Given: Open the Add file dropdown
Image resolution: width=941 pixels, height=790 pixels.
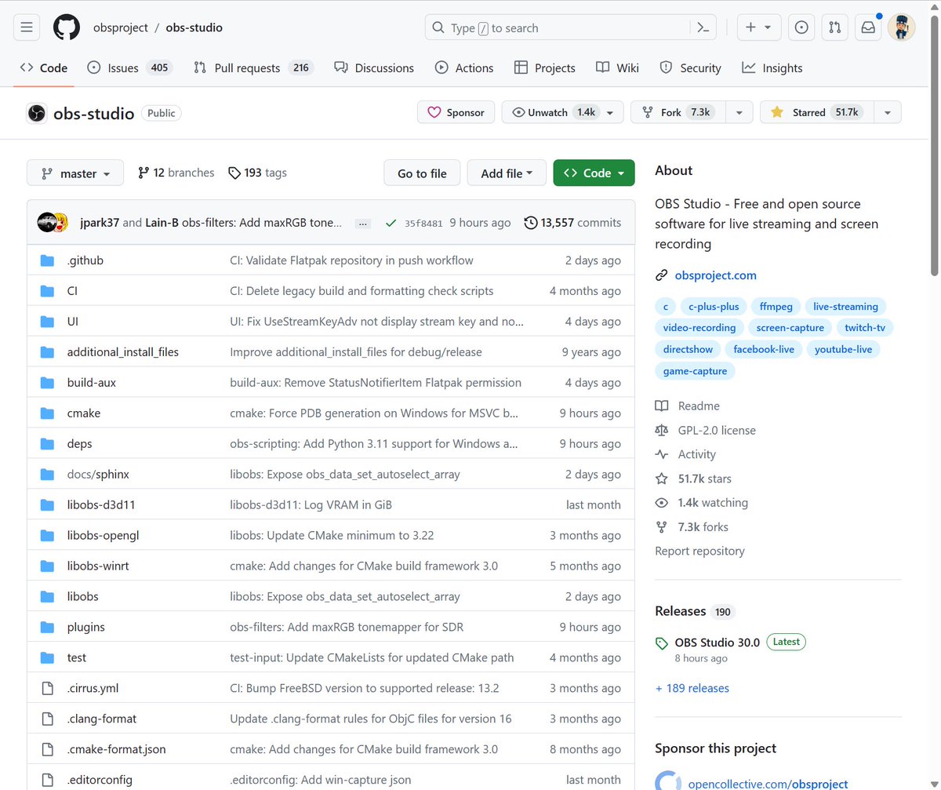Looking at the screenshot, I should [507, 173].
